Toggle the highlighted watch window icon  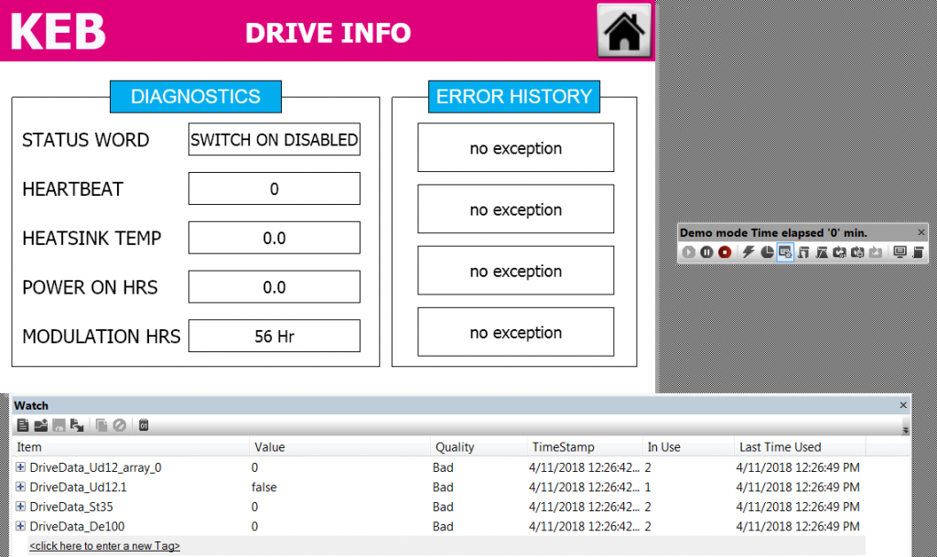pos(785,252)
